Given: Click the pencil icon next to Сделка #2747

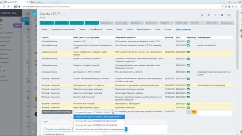Looking at the screenshot, I should 62,14.
